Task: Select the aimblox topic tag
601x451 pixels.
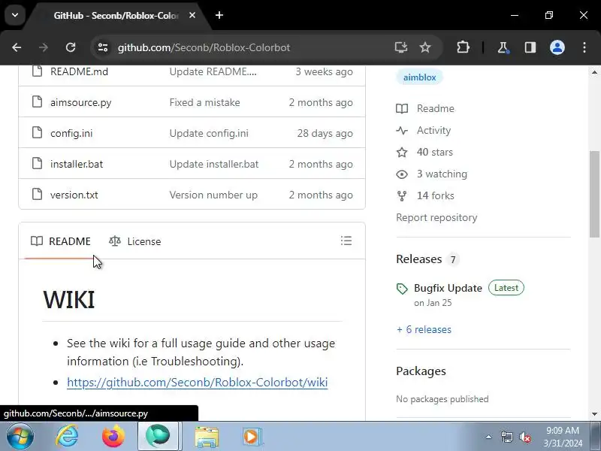Action: [419, 77]
